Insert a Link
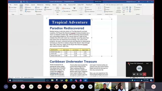162x91 pixels. [87, 7]
